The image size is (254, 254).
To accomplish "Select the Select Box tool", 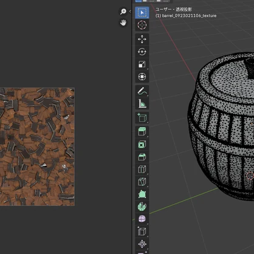I will point(142,13).
